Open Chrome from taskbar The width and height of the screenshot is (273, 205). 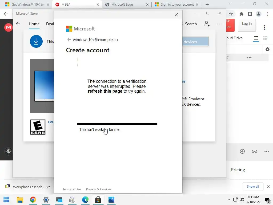[x=33, y=200]
